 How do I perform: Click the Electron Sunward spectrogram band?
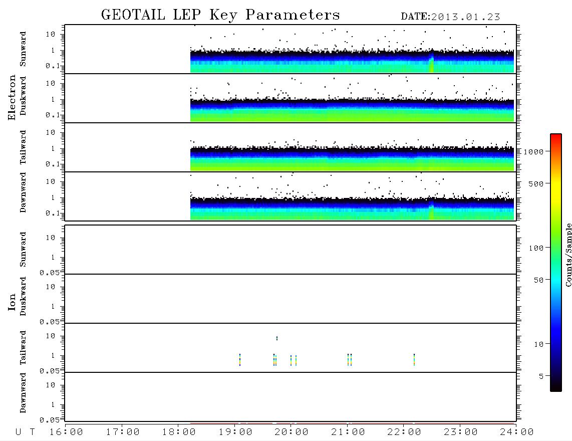tap(352, 61)
